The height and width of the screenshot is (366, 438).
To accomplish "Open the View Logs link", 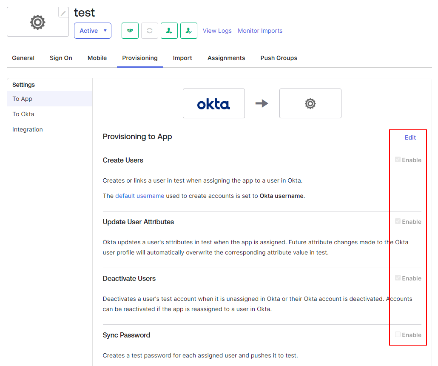I will coord(217,31).
